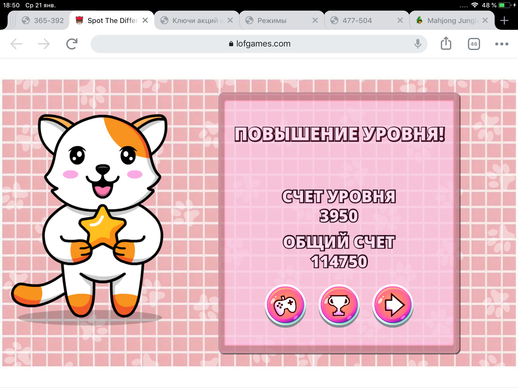Tap the arrow next-level button
518x388 pixels.
(x=393, y=305)
